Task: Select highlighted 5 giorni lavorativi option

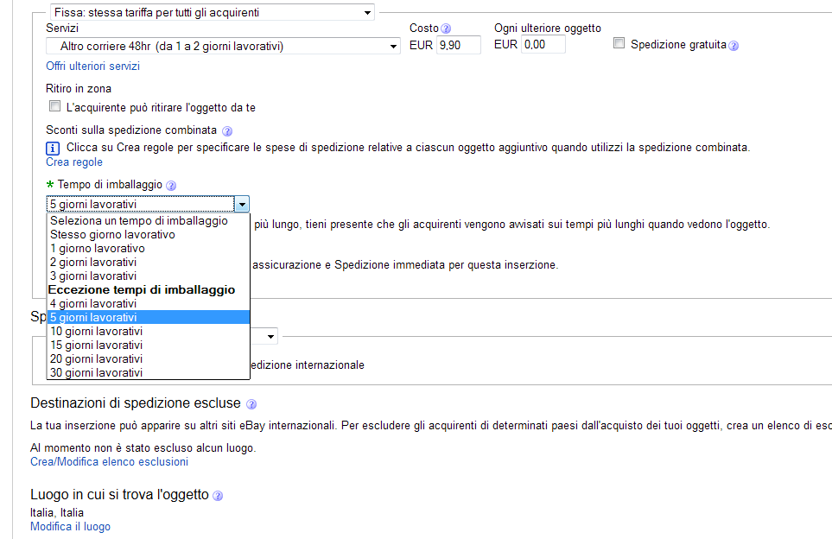Action: pyautogui.click(x=148, y=317)
